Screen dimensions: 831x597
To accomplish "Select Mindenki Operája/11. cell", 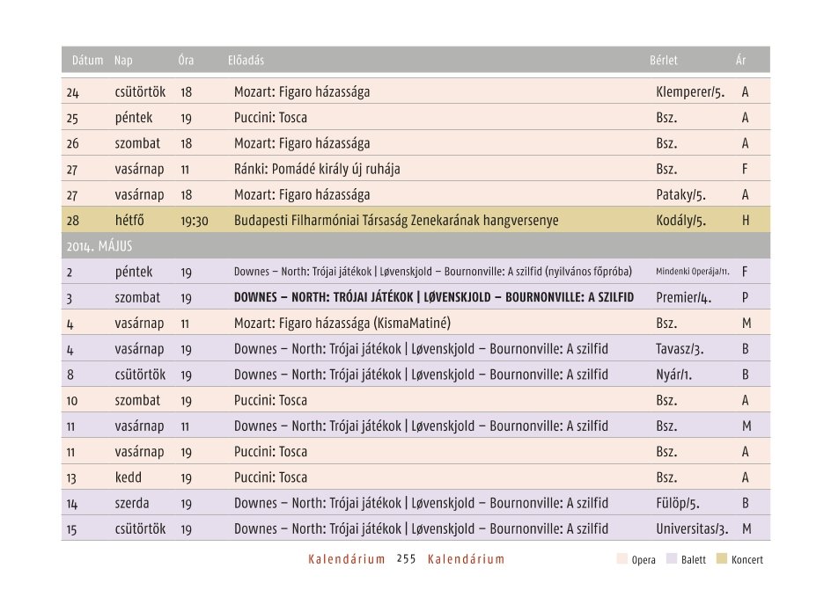I will coord(692,272).
